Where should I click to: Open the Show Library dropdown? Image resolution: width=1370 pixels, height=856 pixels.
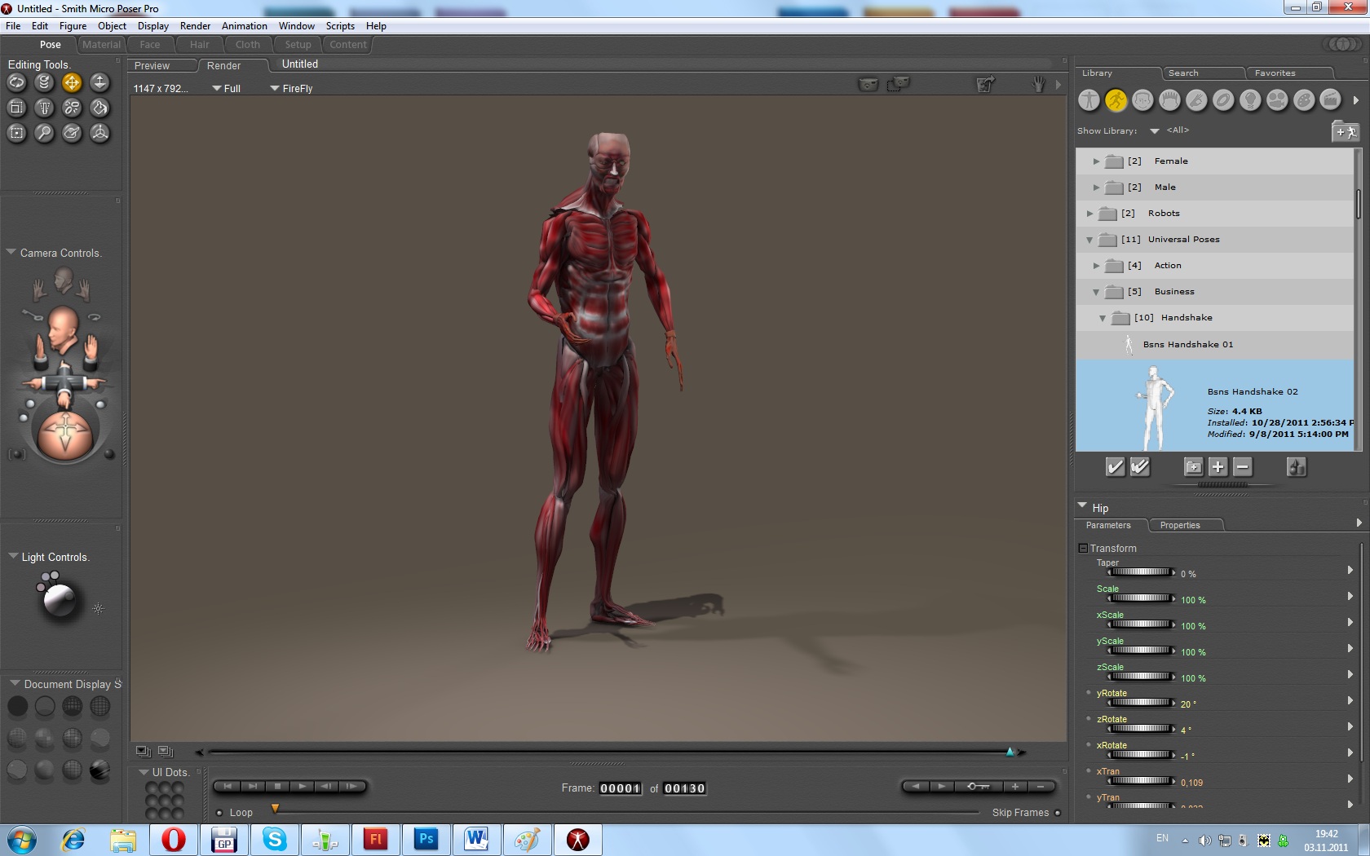coord(1154,131)
